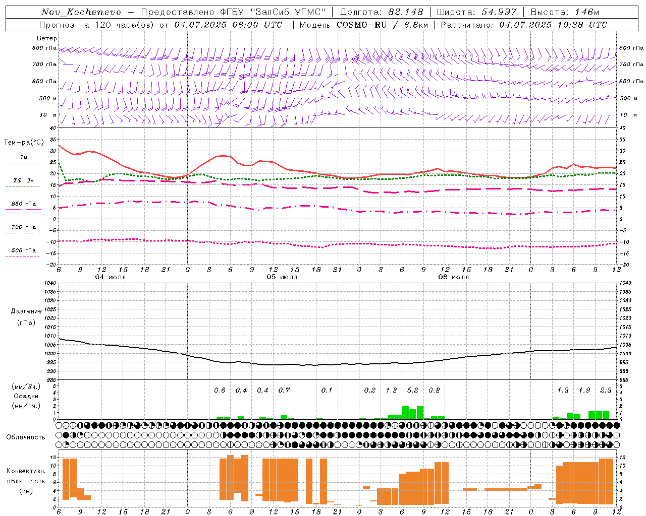646x516 pixels.
Task: Click the Долгота: 82.148 value
Action: [382, 12]
